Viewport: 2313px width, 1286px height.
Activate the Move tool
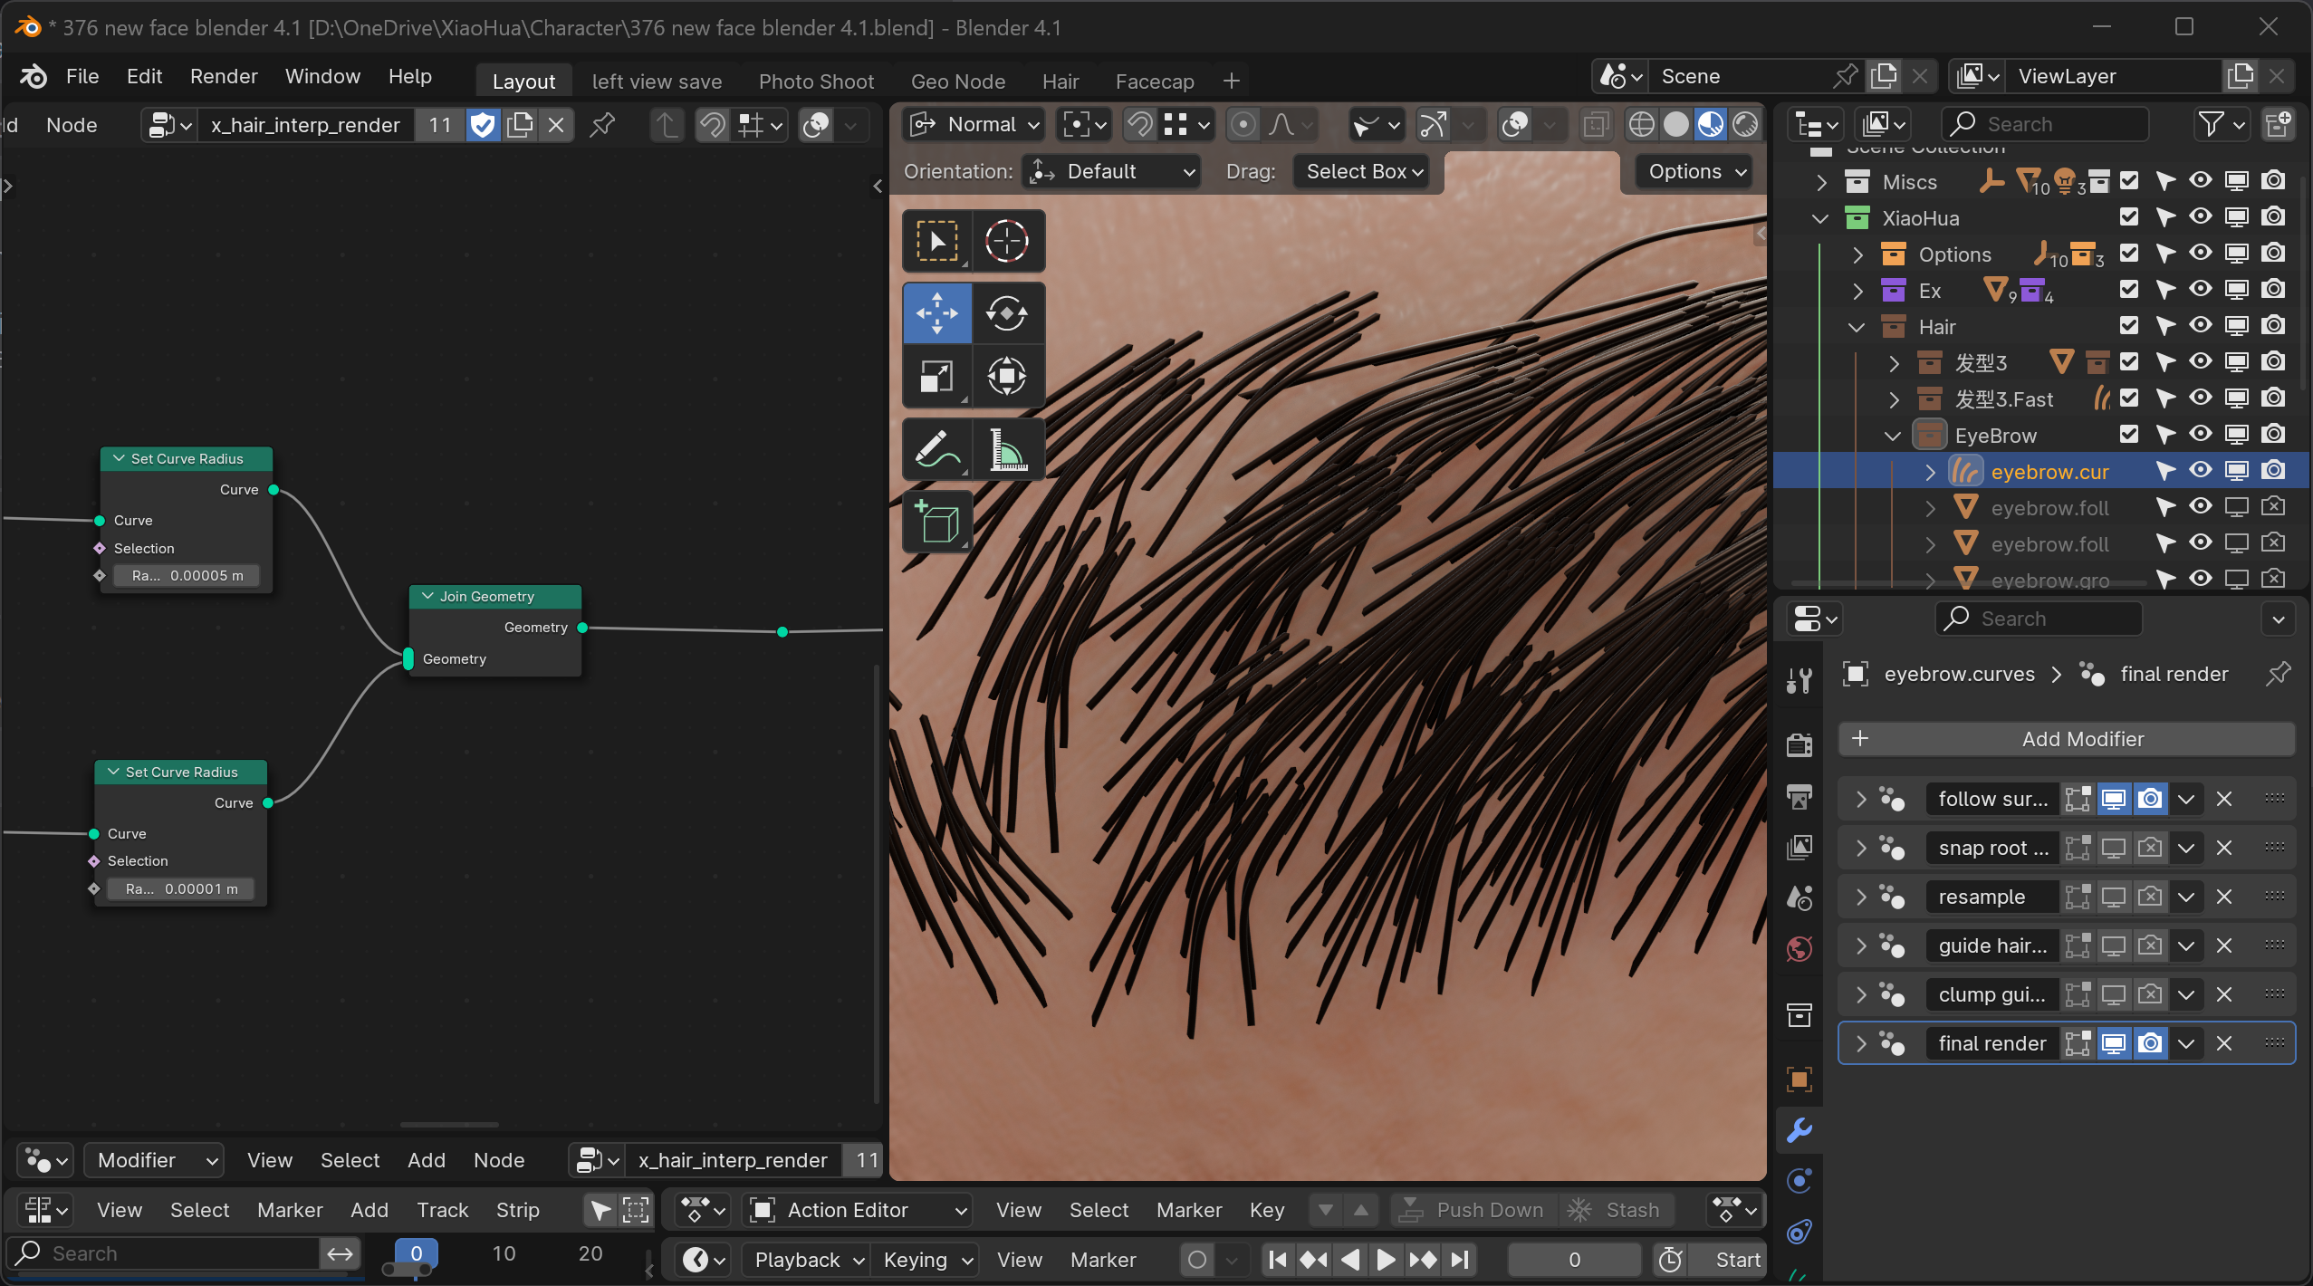(x=937, y=313)
